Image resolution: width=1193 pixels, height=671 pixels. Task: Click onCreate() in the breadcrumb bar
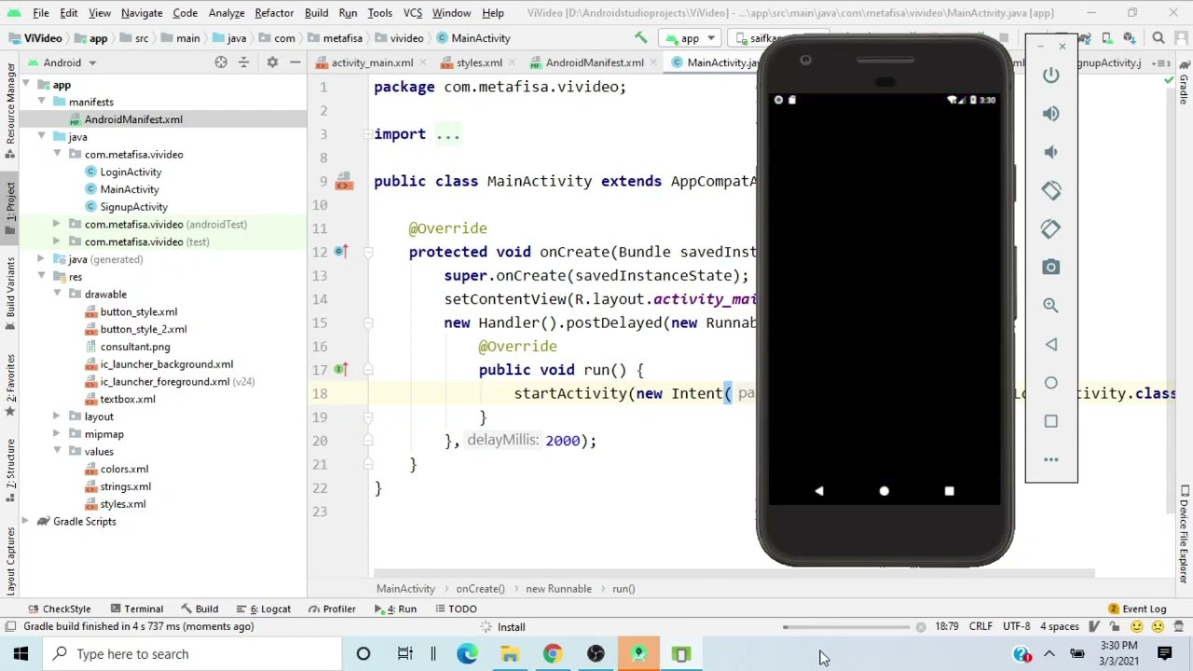click(x=480, y=589)
